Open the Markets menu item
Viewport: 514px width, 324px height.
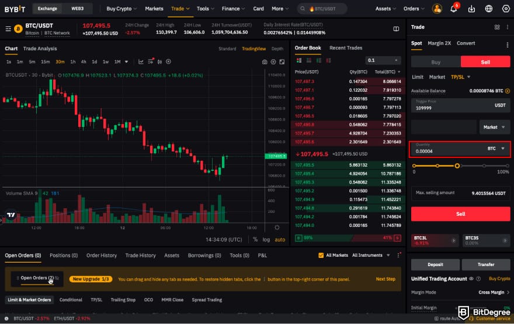(x=154, y=9)
